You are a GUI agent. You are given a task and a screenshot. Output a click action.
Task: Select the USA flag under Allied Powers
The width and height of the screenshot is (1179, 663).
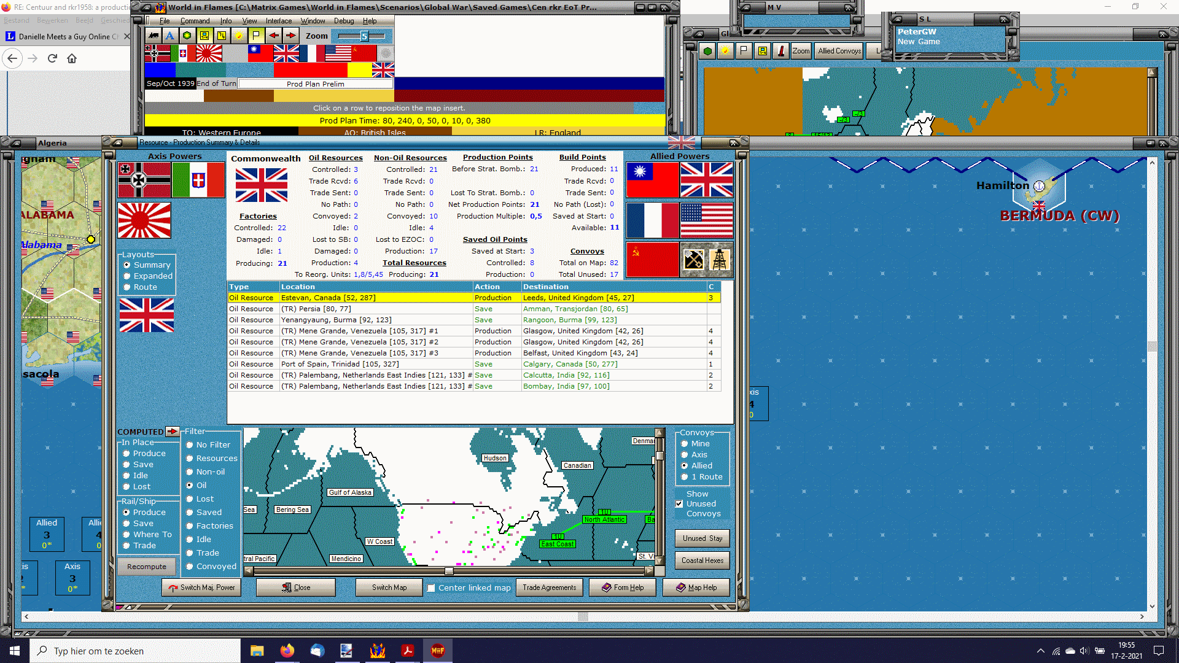[x=707, y=220]
